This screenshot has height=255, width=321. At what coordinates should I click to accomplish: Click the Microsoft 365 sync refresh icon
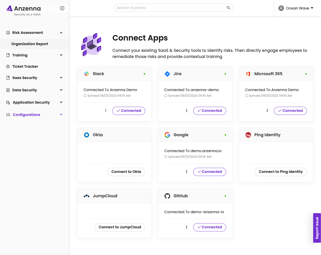click(x=247, y=96)
